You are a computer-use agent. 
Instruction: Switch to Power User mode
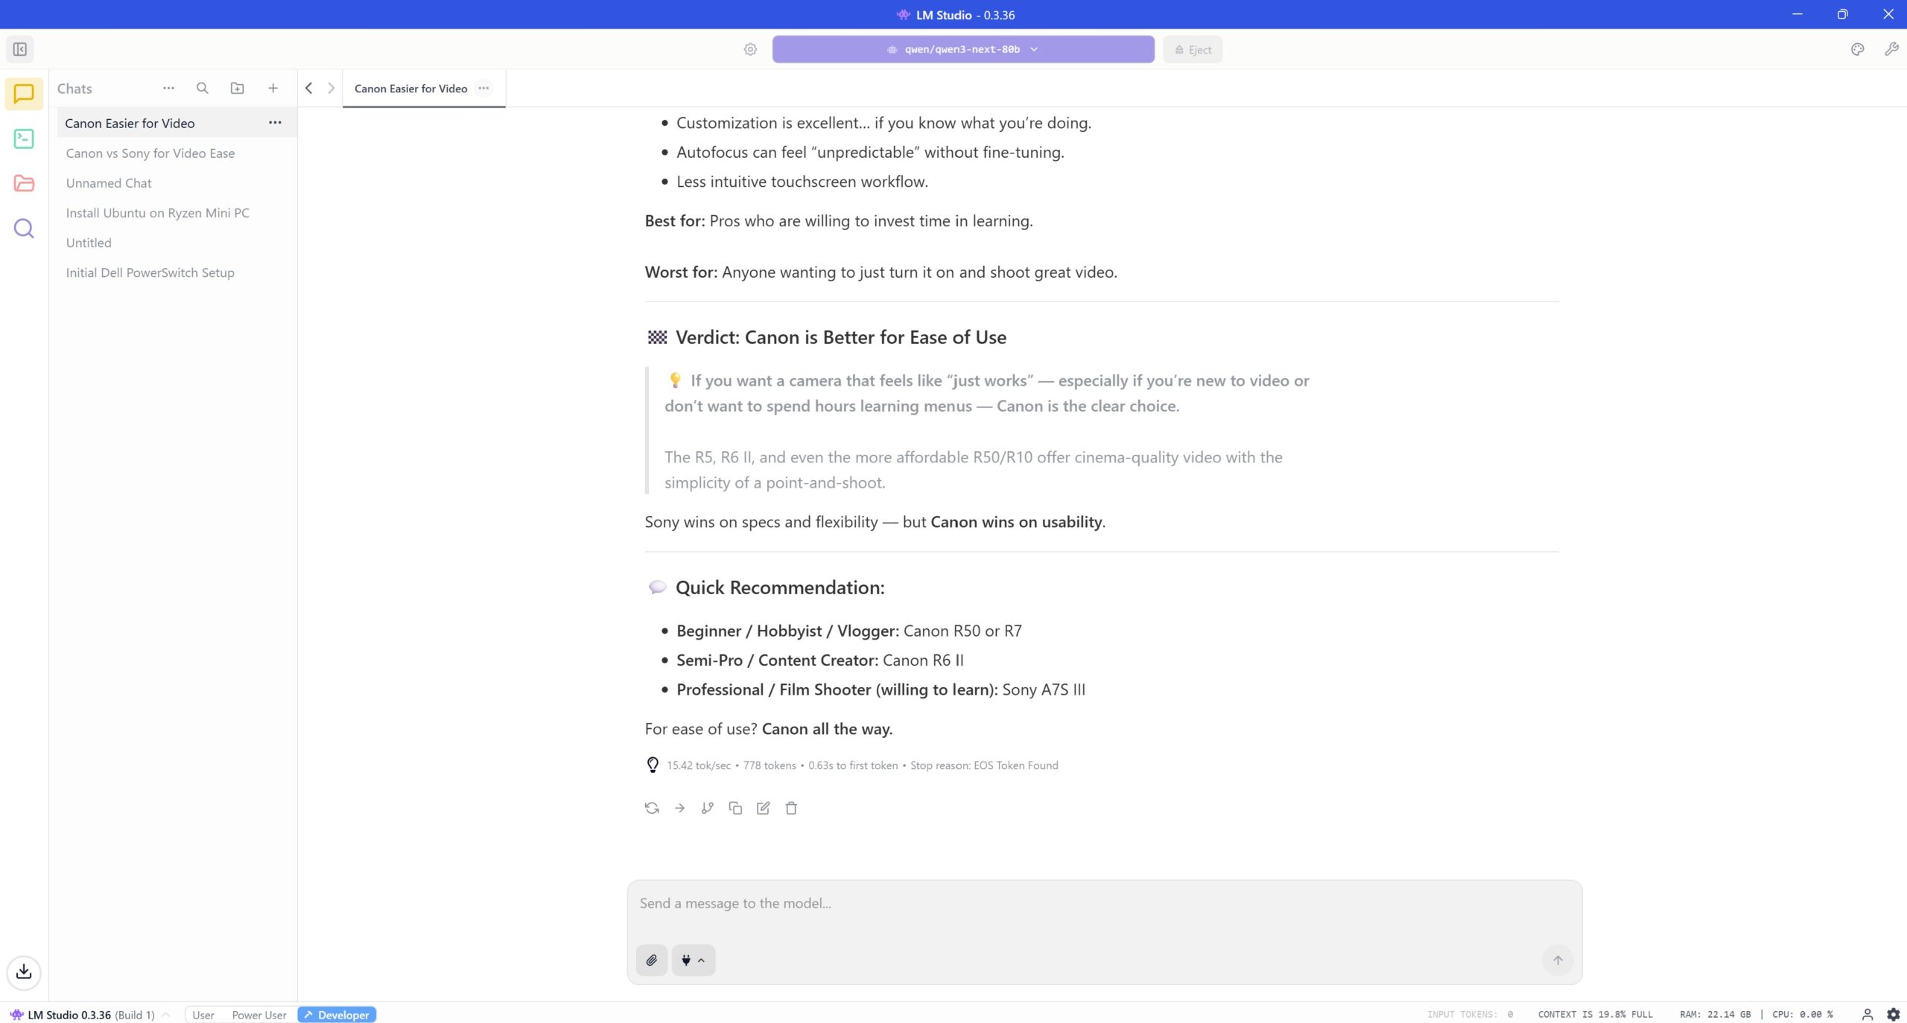[x=258, y=1015]
